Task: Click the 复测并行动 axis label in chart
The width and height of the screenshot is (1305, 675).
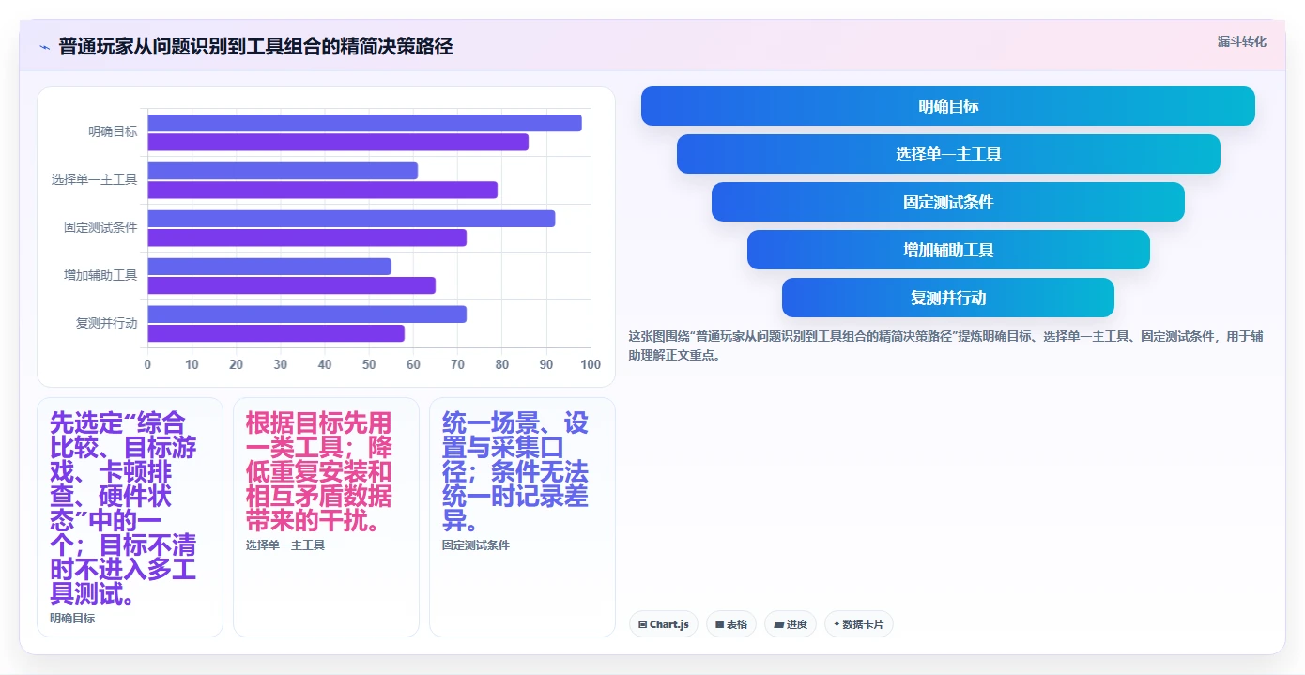Action: click(x=106, y=323)
